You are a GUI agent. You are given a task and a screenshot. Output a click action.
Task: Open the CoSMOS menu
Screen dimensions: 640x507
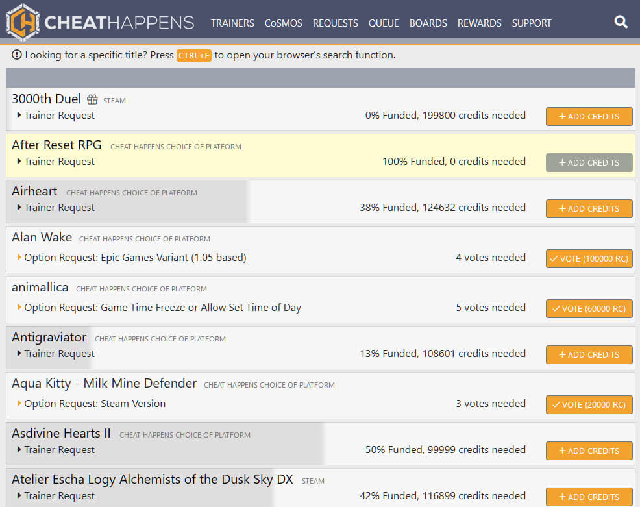[x=283, y=23]
